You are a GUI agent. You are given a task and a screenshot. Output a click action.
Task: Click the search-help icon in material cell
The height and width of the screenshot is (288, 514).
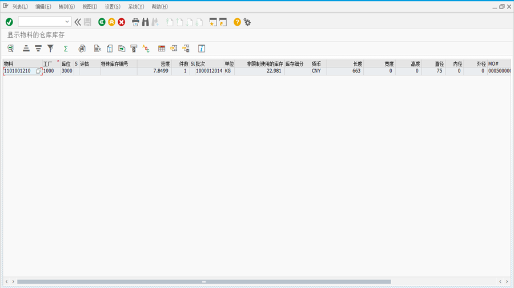click(x=38, y=71)
